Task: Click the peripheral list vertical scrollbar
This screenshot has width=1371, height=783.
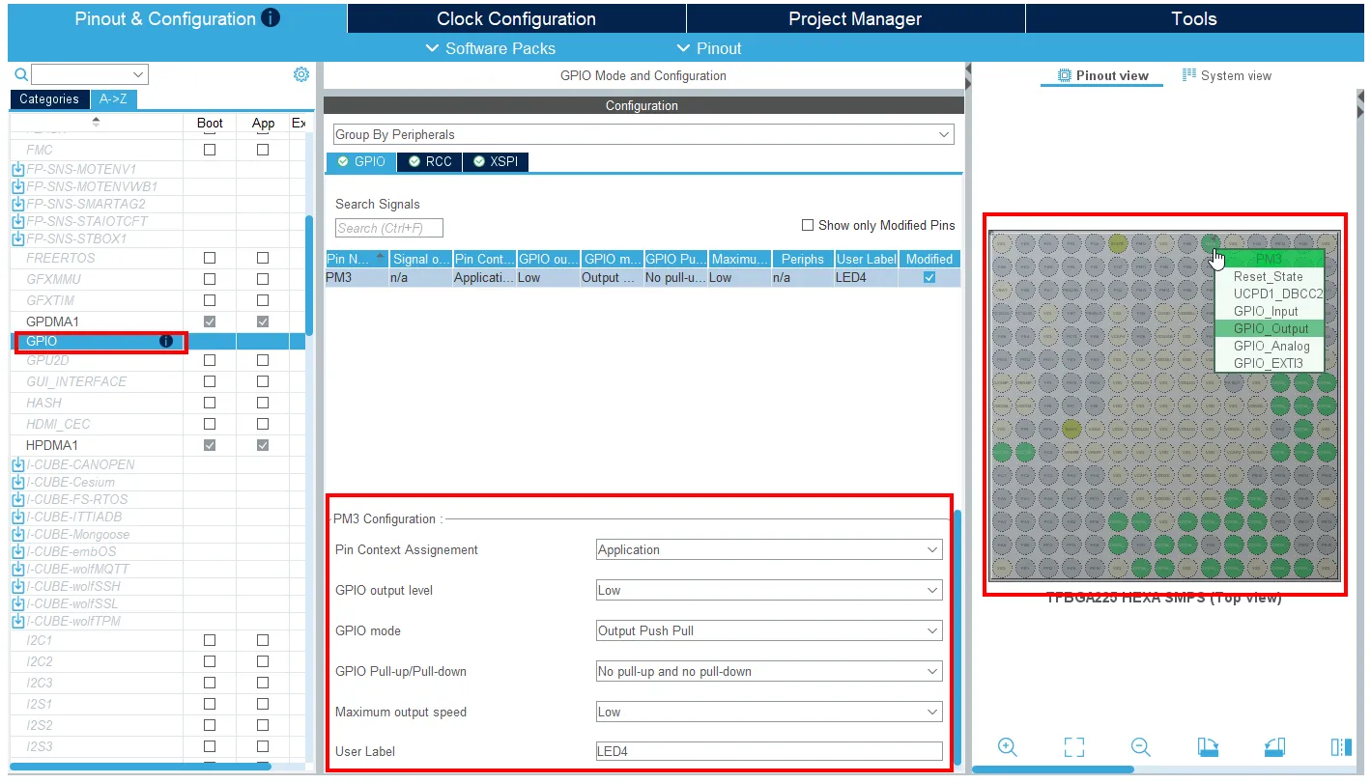Action: pos(309,275)
